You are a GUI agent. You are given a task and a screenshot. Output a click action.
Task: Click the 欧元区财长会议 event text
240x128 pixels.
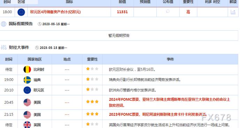(133, 70)
